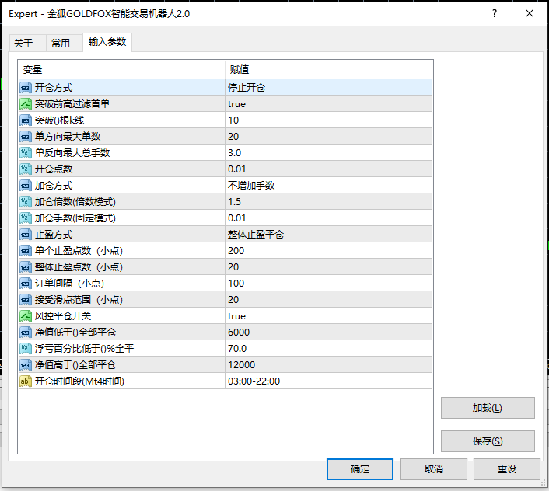Click the integer icon beside 整体止盈点数
The height and width of the screenshot is (491, 549).
pos(26,267)
